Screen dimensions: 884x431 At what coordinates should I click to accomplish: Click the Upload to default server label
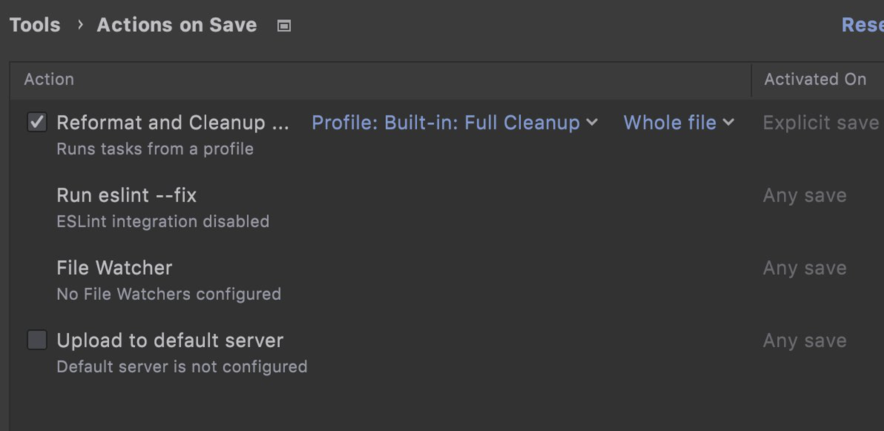pos(170,341)
